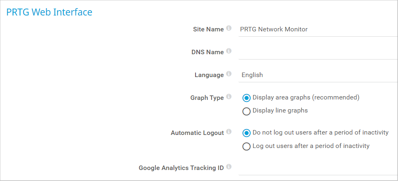Click the DNS Name label text
This screenshot has width=398, height=181.
pos(207,52)
